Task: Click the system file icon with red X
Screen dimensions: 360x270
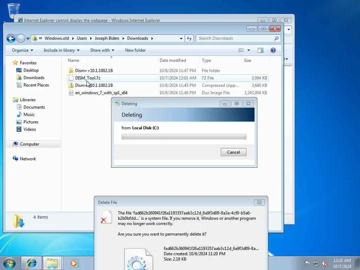Action: 106,217
